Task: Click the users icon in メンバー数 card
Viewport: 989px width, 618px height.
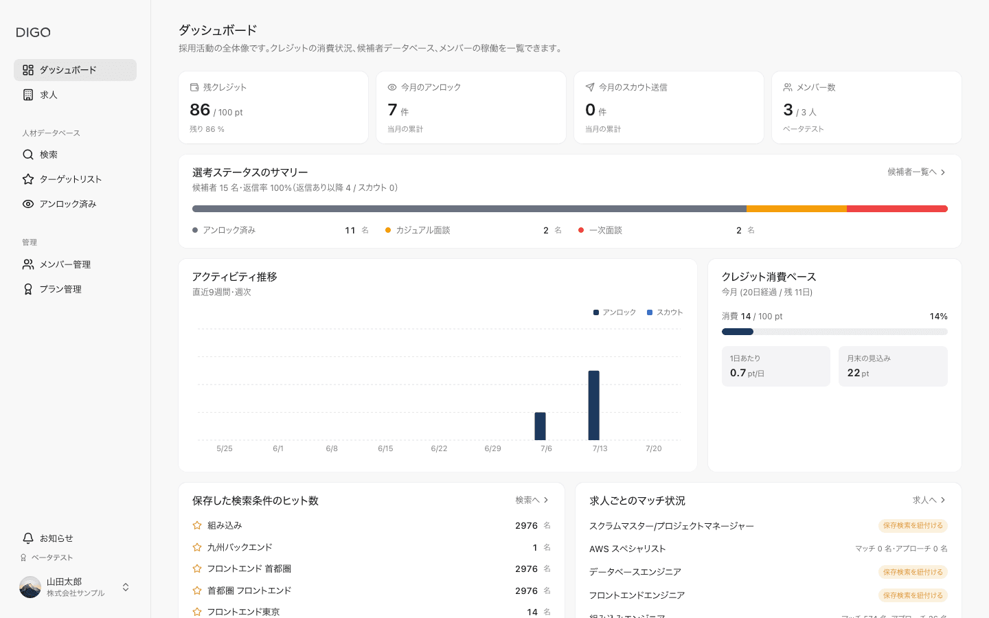Action: click(788, 87)
